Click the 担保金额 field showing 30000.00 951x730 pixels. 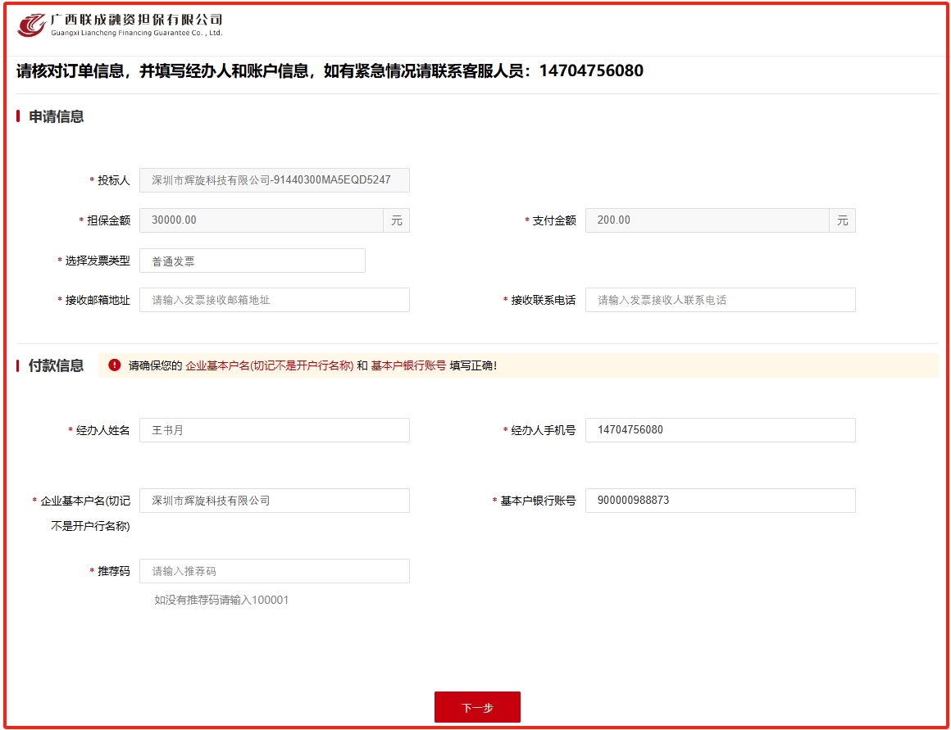click(x=262, y=220)
